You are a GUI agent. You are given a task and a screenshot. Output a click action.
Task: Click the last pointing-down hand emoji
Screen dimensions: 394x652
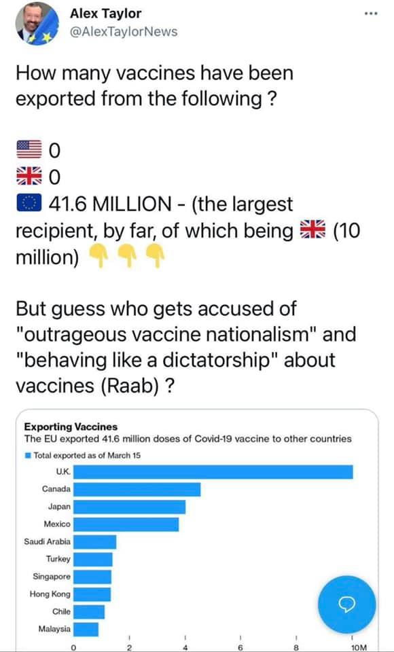tap(154, 257)
